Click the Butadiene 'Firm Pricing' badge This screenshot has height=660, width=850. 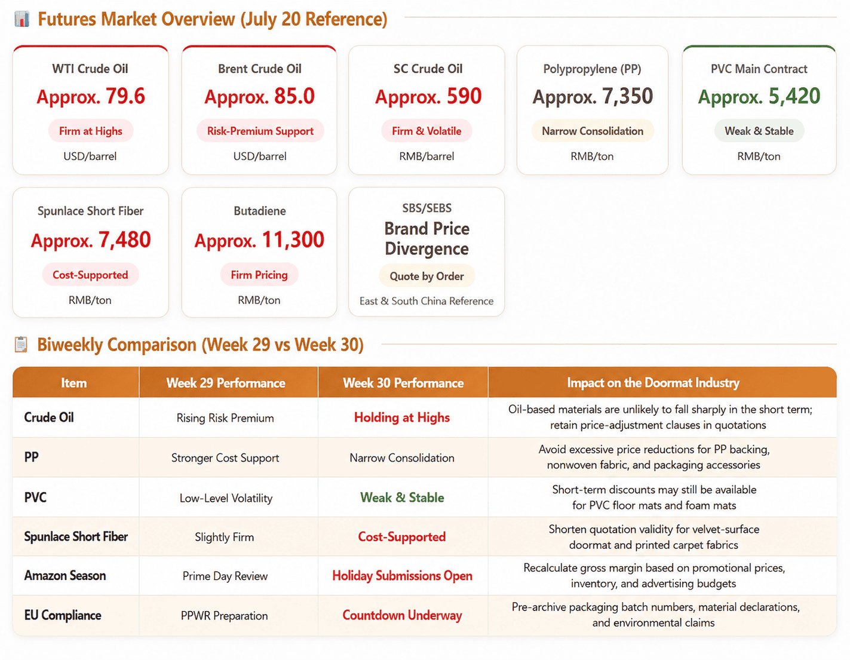click(259, 275)
